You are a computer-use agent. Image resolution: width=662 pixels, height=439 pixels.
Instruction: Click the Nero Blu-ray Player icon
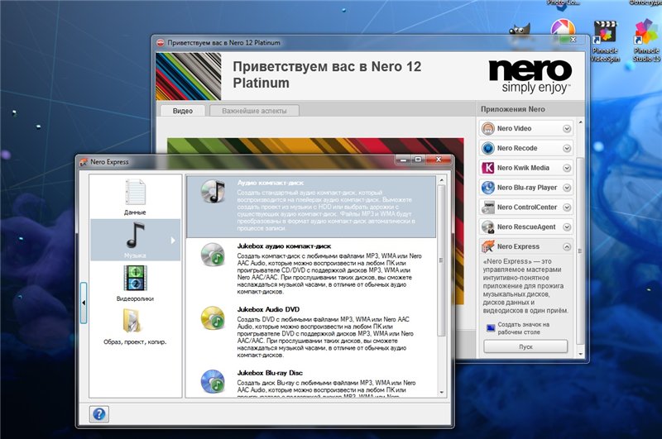(x=488, y=188)
